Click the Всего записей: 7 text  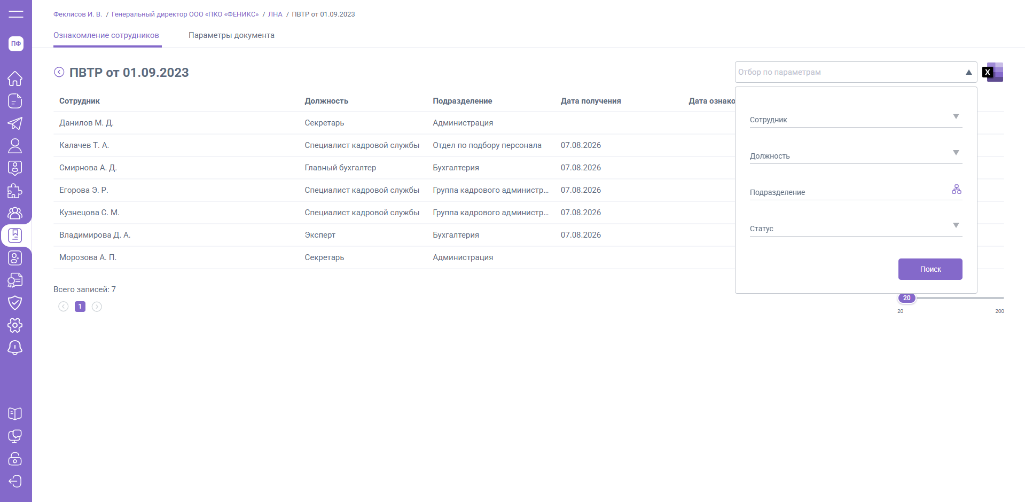[84, 289]
